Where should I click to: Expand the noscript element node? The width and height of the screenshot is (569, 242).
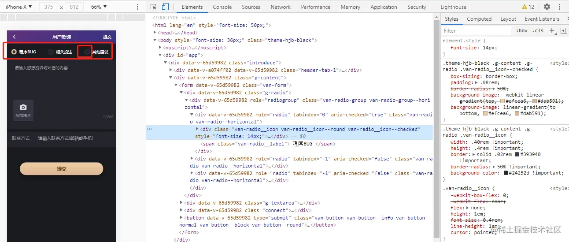coord(160,48)
